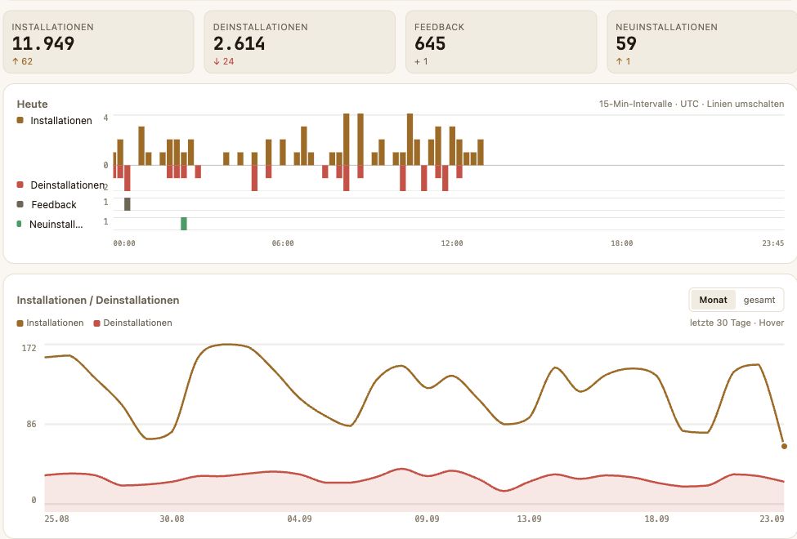
Task: Open the Neuinstallationen stat card
Action: tap(702, 42)
